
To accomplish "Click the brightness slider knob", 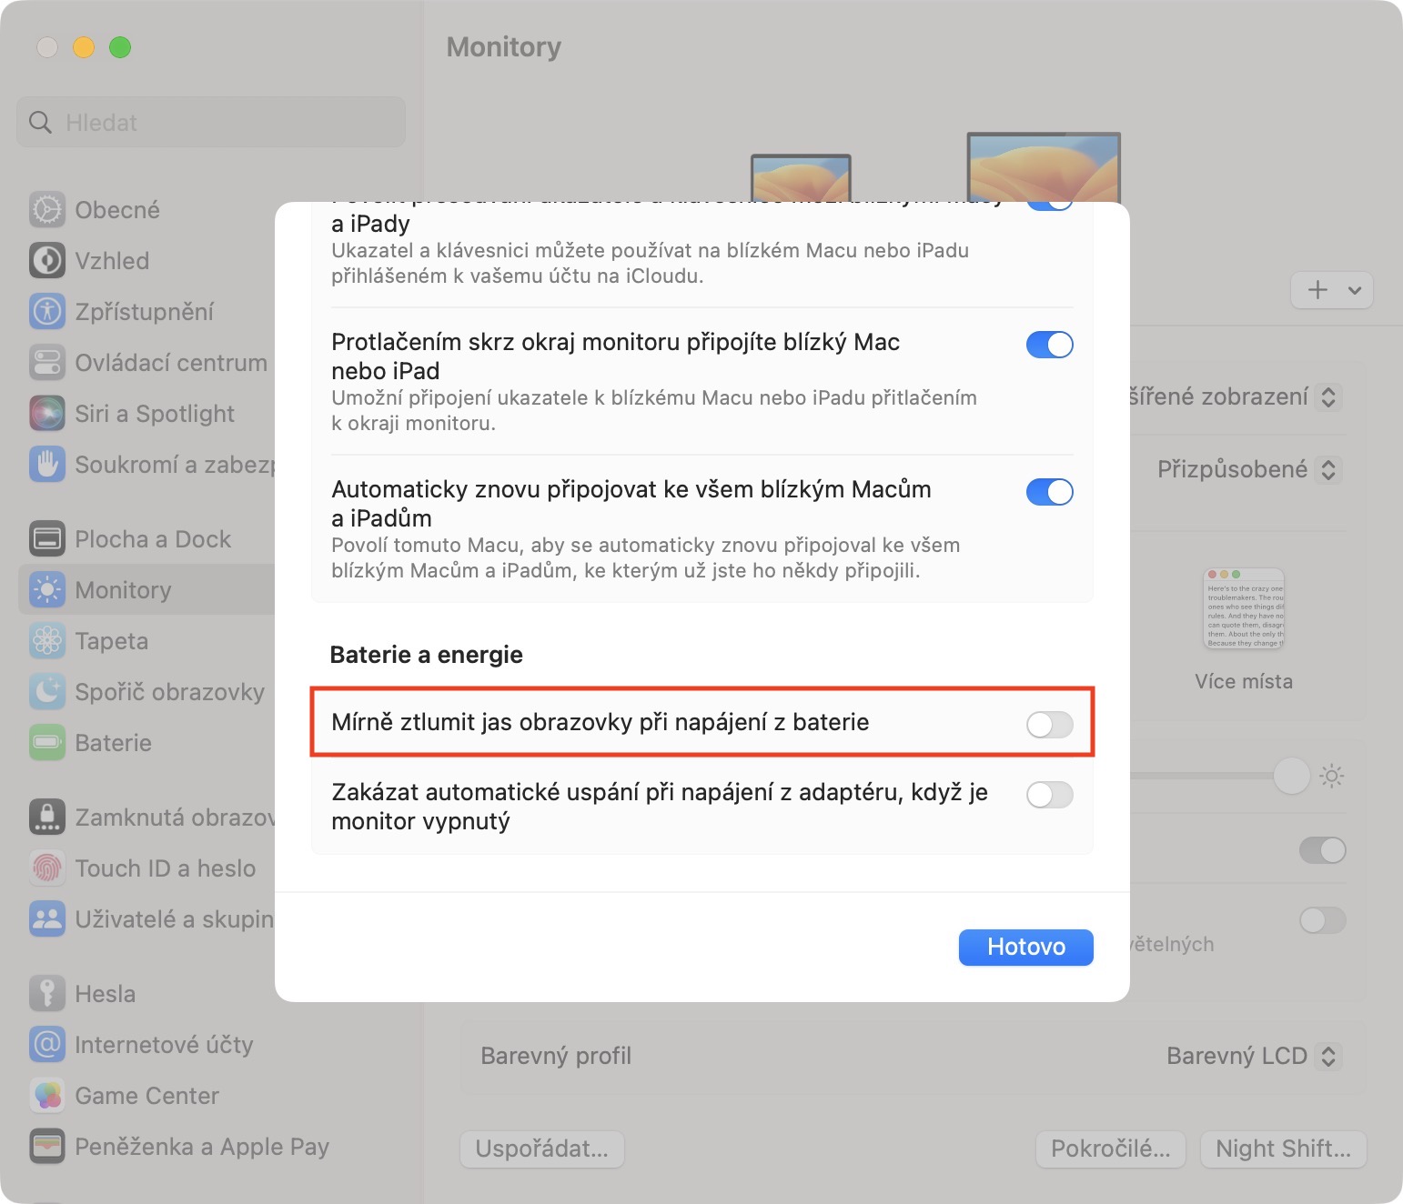I will [x=1291, y=776].
